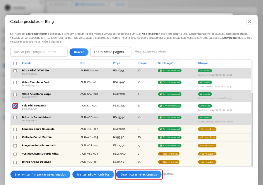Tick the select-all checkbox in the table header
The height and width of the screenshot is (185, 263).
pyautogui.click(x=15, y=63)
